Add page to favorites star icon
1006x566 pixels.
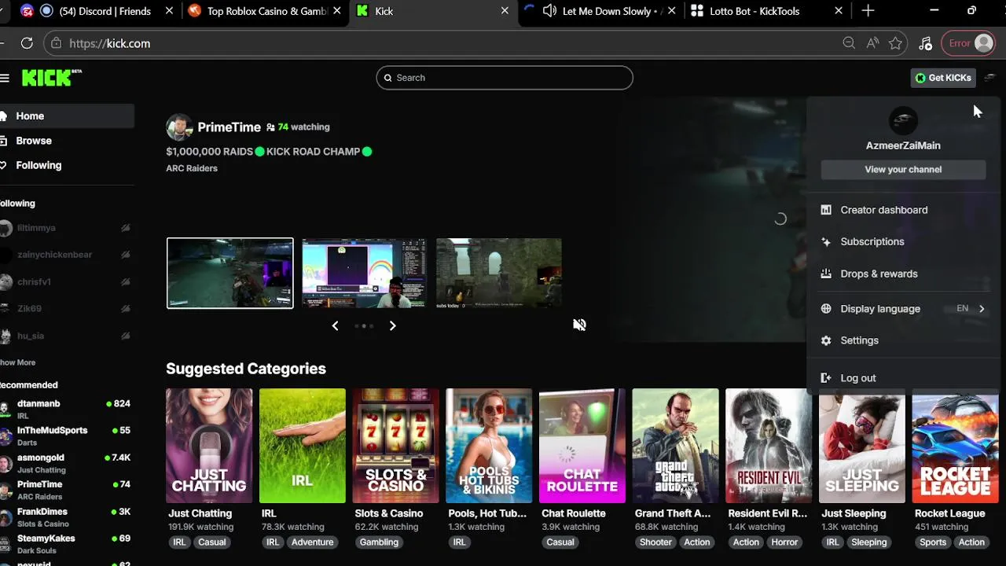tap(895, 43)
